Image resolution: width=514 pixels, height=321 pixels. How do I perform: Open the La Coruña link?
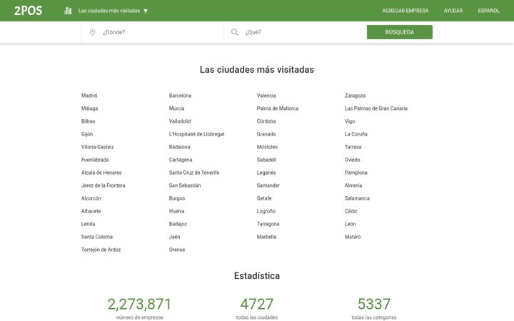click(356, 134)
